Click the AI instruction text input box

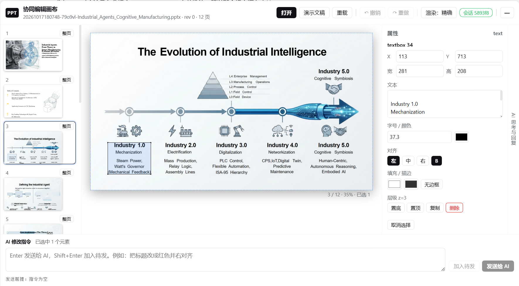pyautogui.click(x=225, y=260)
